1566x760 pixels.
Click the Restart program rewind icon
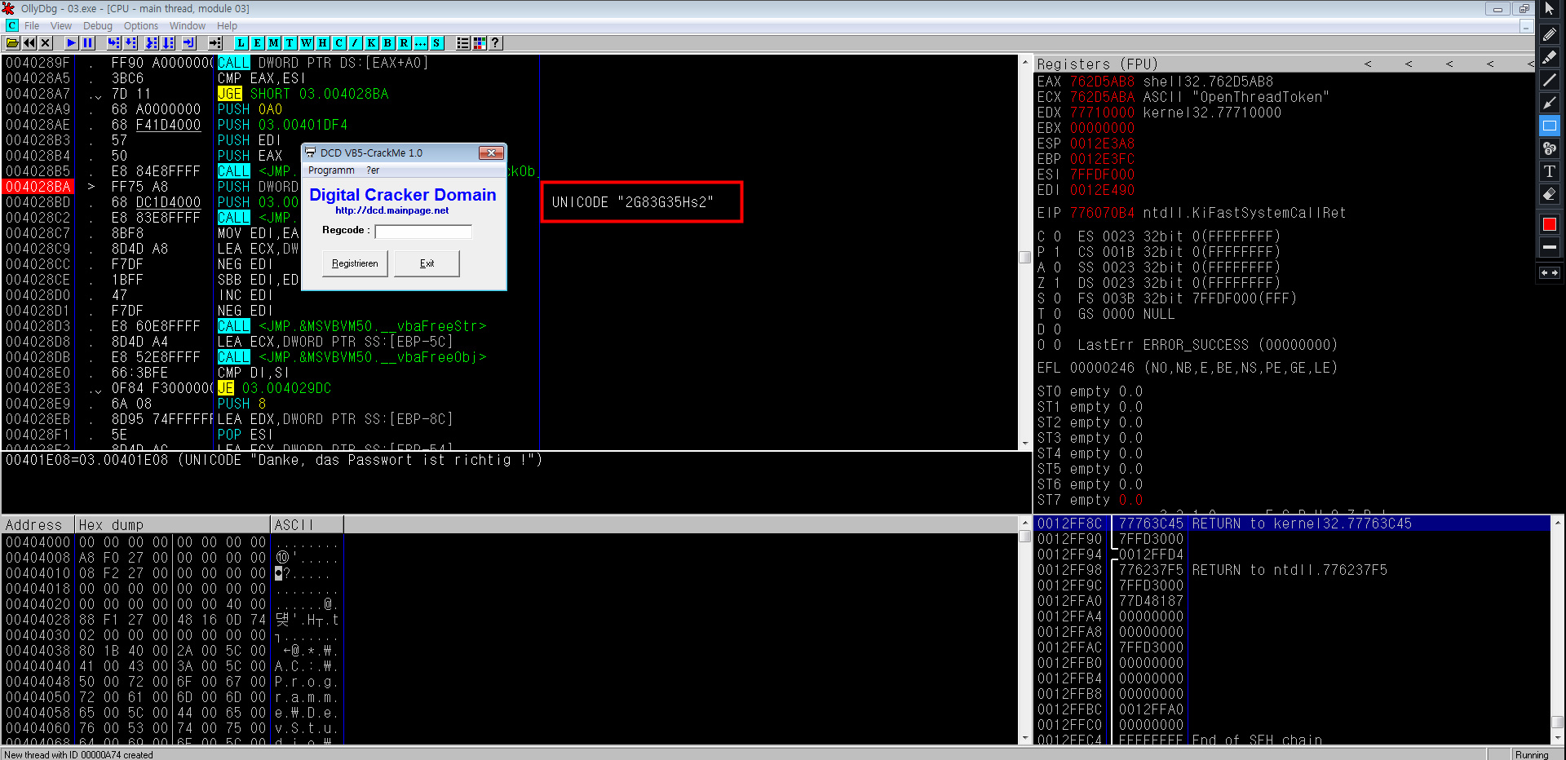tap(29, 43)
